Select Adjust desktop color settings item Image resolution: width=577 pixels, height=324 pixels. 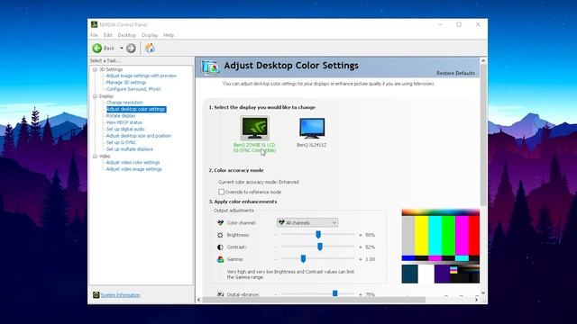(x=136, y=109)
